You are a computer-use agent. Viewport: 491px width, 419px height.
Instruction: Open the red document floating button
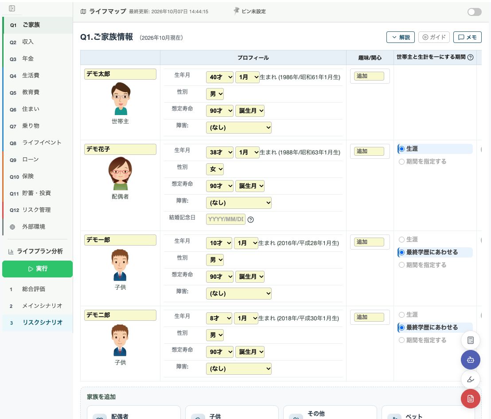pos(470,399)
